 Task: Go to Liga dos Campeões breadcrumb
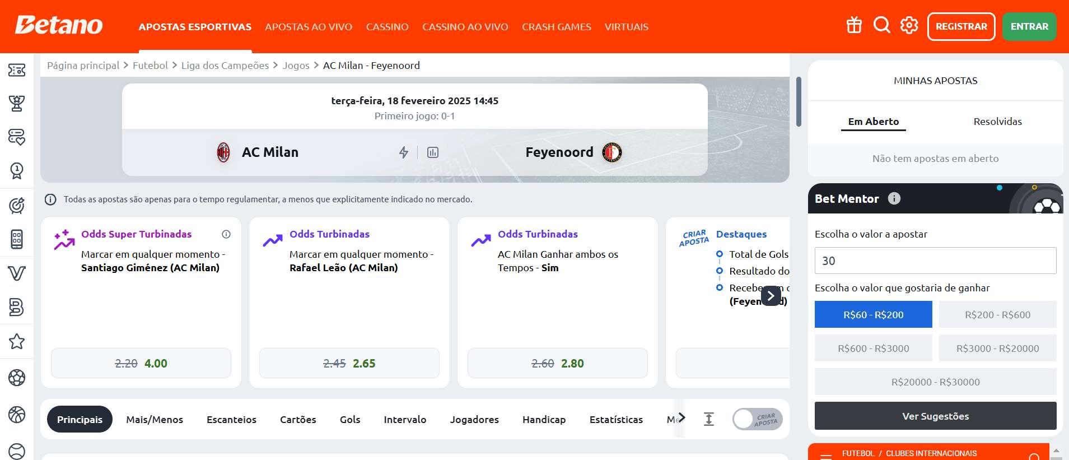[225, 66]
